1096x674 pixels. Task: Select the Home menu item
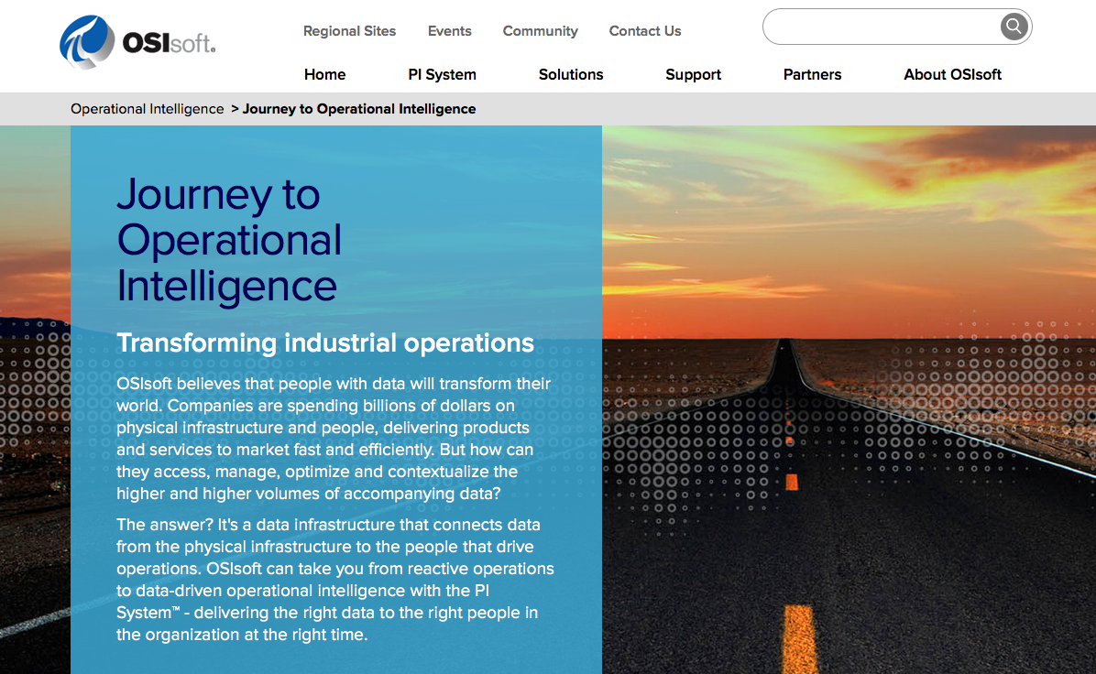coord(325,74)
